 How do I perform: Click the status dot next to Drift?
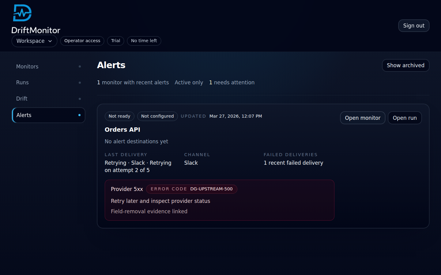click(x=80, y=99)
